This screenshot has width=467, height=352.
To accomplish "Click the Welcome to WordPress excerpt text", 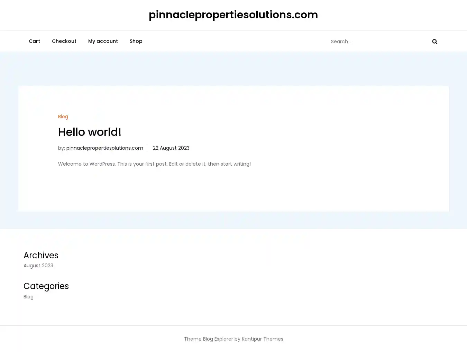I will [154, 164].
